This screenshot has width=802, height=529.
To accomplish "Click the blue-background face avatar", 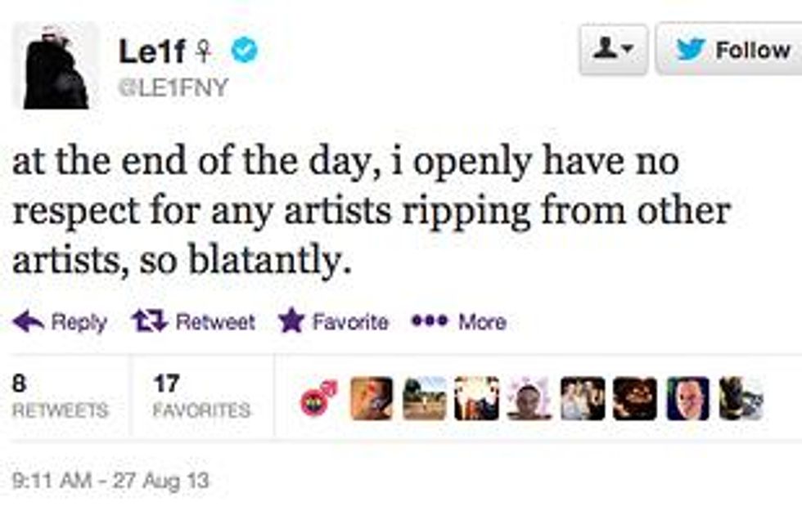I will click(687, 398).
